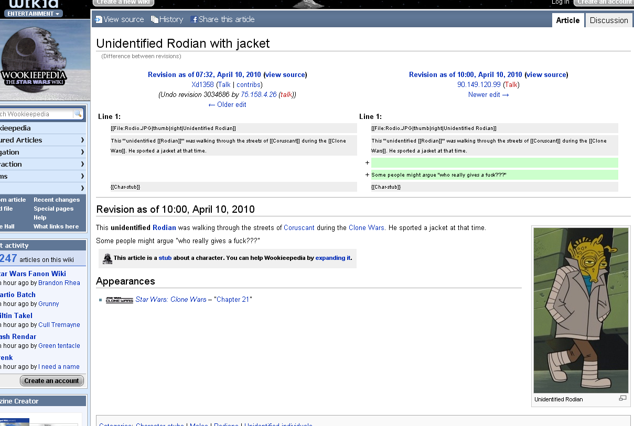The image size is (634, 426).
Task: Open the Unidentified Rodian image
Action: pos(581,310)
